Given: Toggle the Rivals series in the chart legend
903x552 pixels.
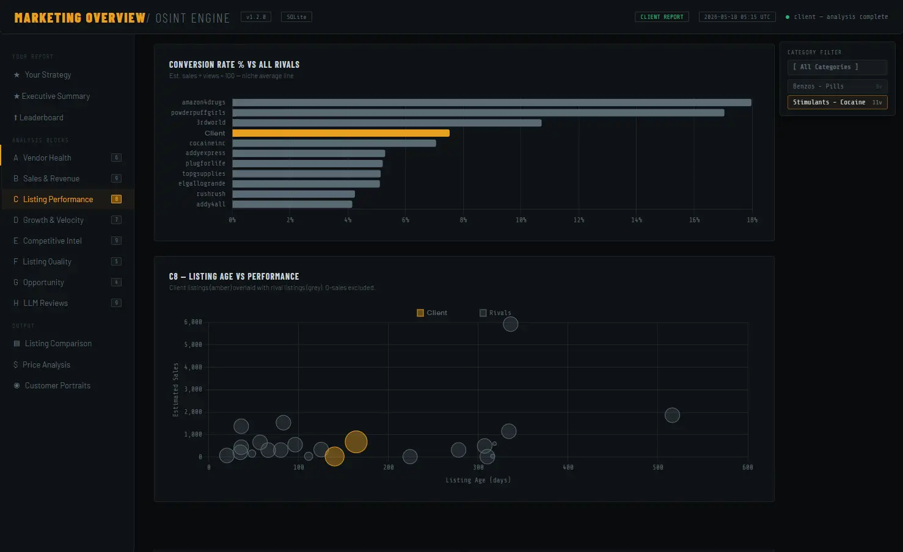Looking at the screenshot, I should (495, 313).
